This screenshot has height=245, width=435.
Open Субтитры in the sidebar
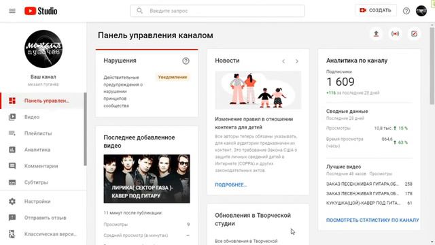[42, 182]
